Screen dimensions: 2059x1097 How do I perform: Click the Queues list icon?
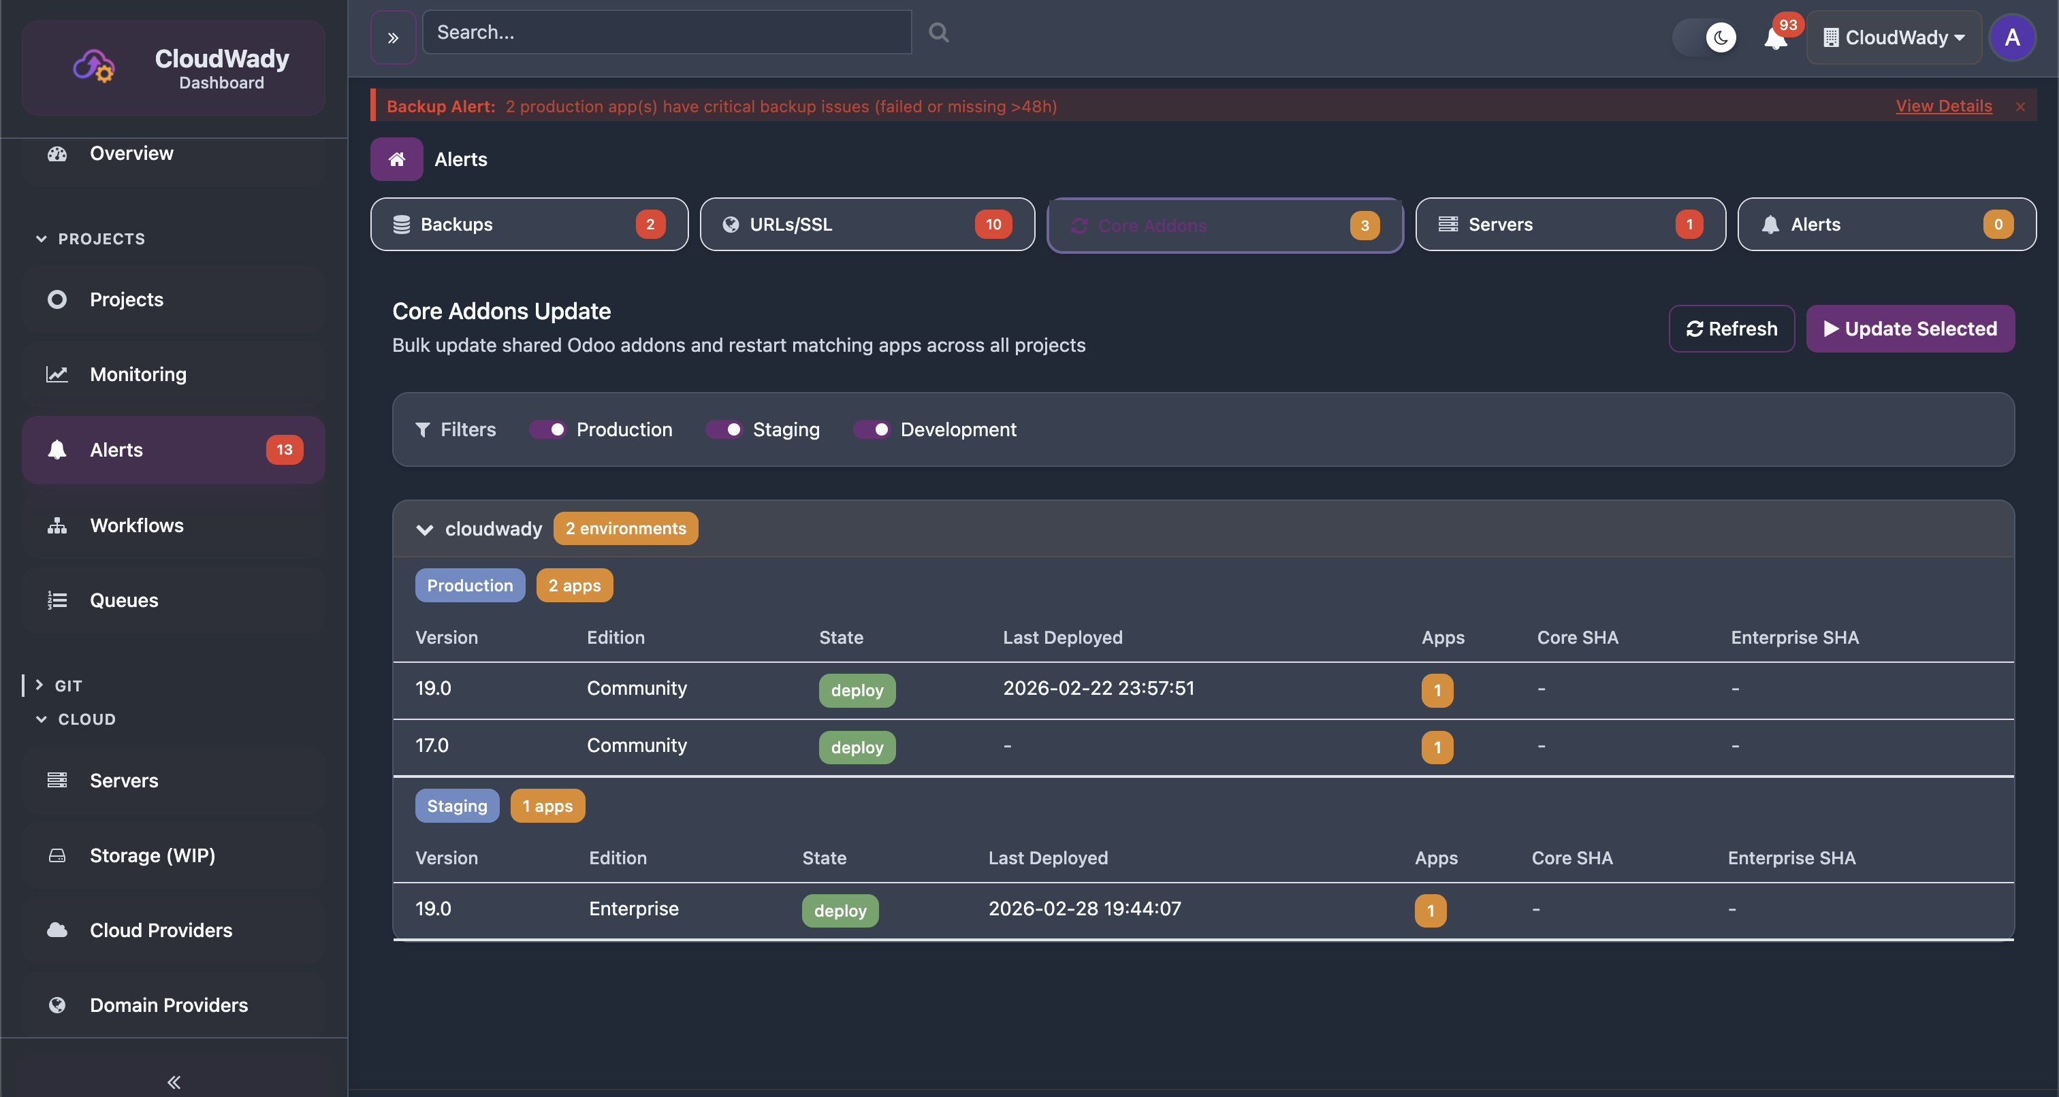[57, 600]
